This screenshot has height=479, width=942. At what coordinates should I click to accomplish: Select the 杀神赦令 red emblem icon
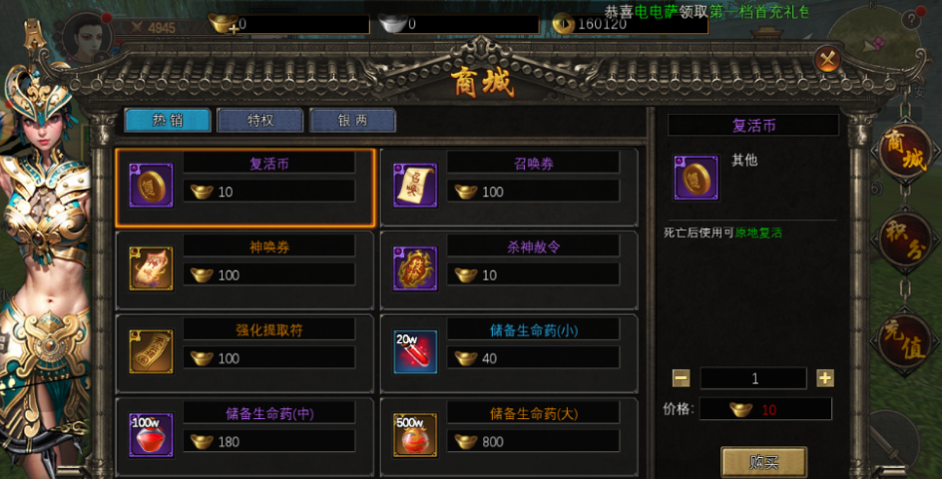click(x=415, y=268)
